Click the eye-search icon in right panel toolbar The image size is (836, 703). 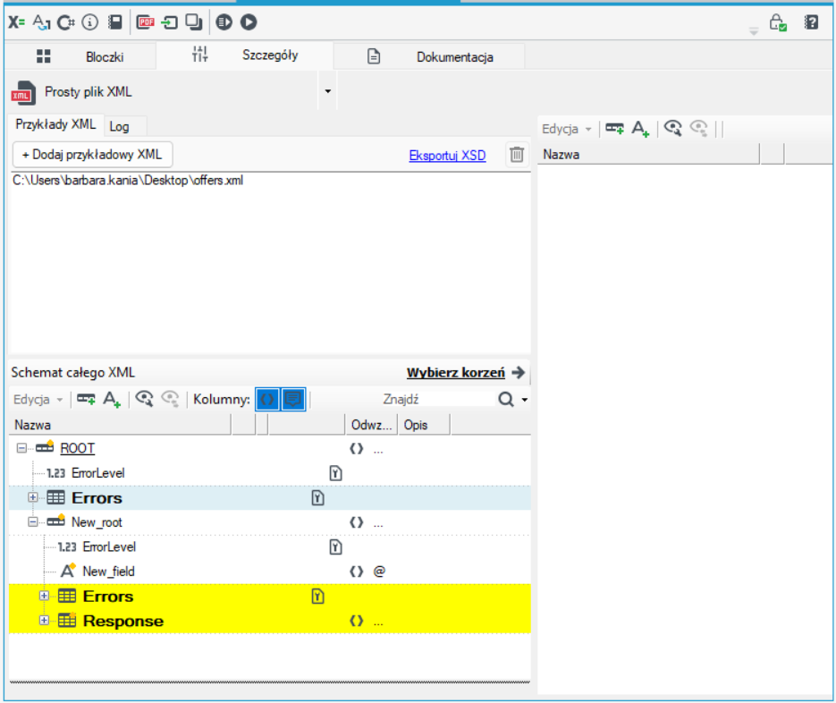coord(673,129)
